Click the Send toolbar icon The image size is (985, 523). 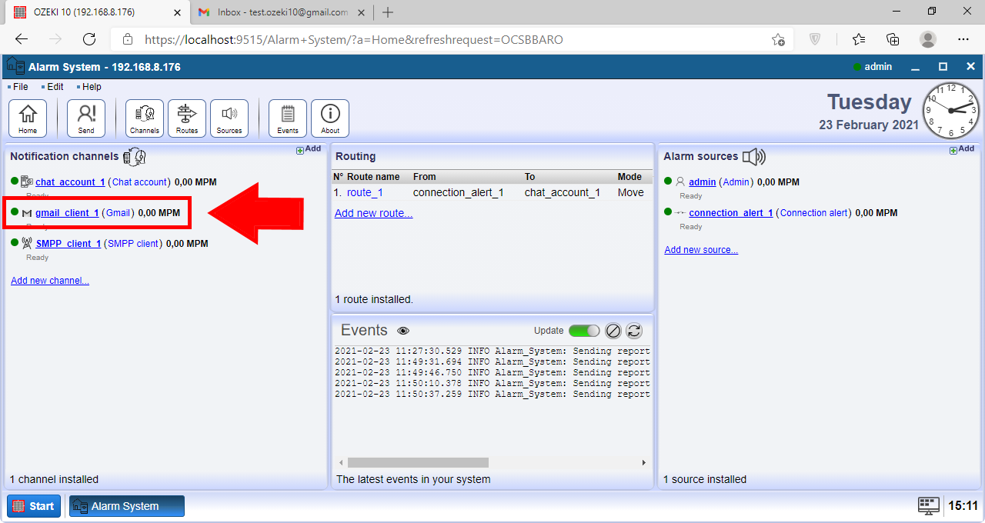pyautogui.click(x=86, y=118)
